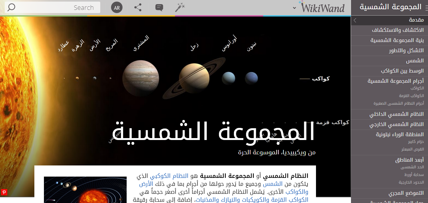This screenshot has height=203, width=428.
Task: Expand the dropdown arrow beside WikiWand logo
Action: (295, 8)
